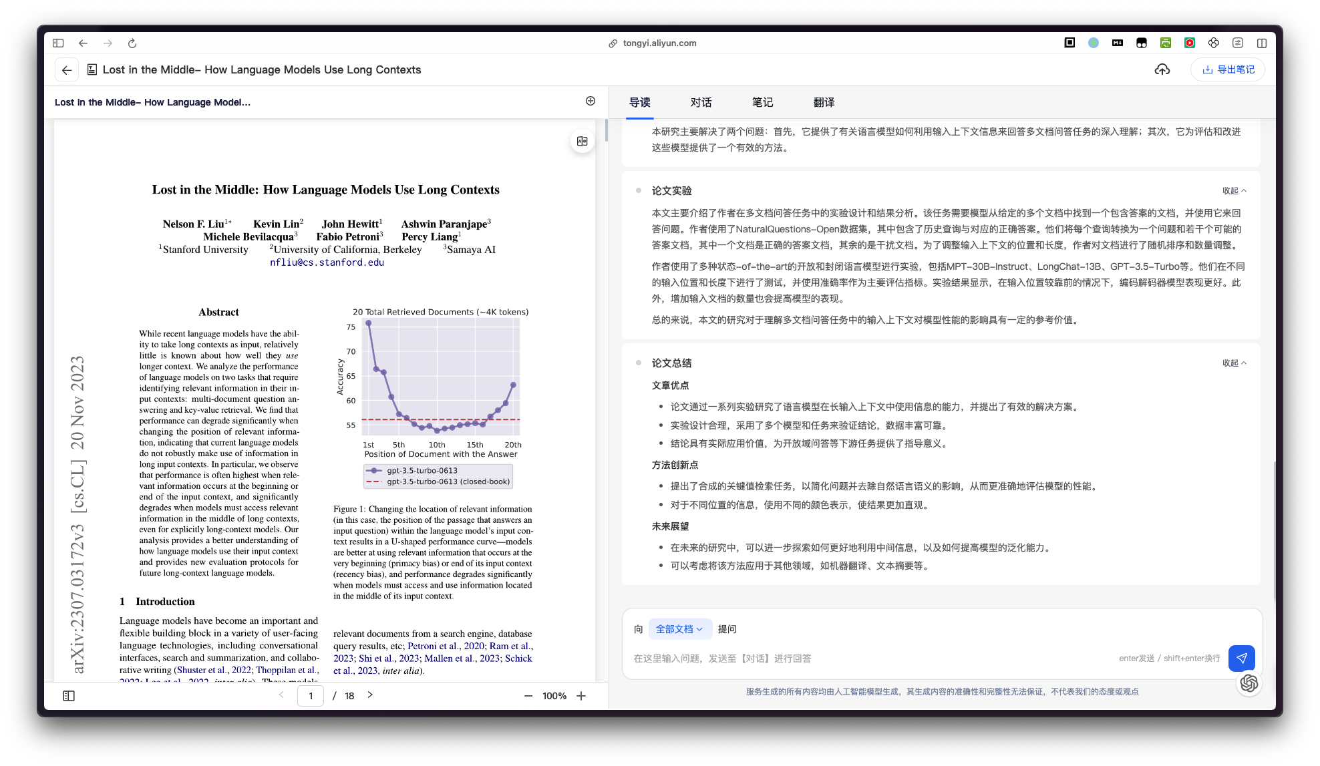The image size is (1320, 766).
Task: Zoom out PDF with minus icon
Action: 528,696
